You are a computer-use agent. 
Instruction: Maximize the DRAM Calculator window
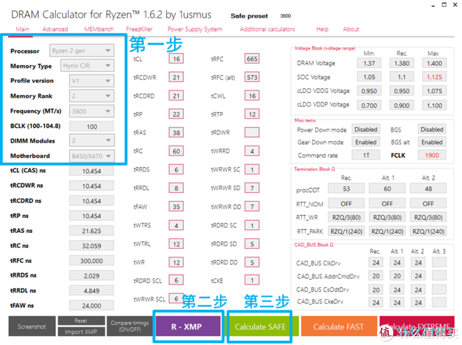point(444,5)
